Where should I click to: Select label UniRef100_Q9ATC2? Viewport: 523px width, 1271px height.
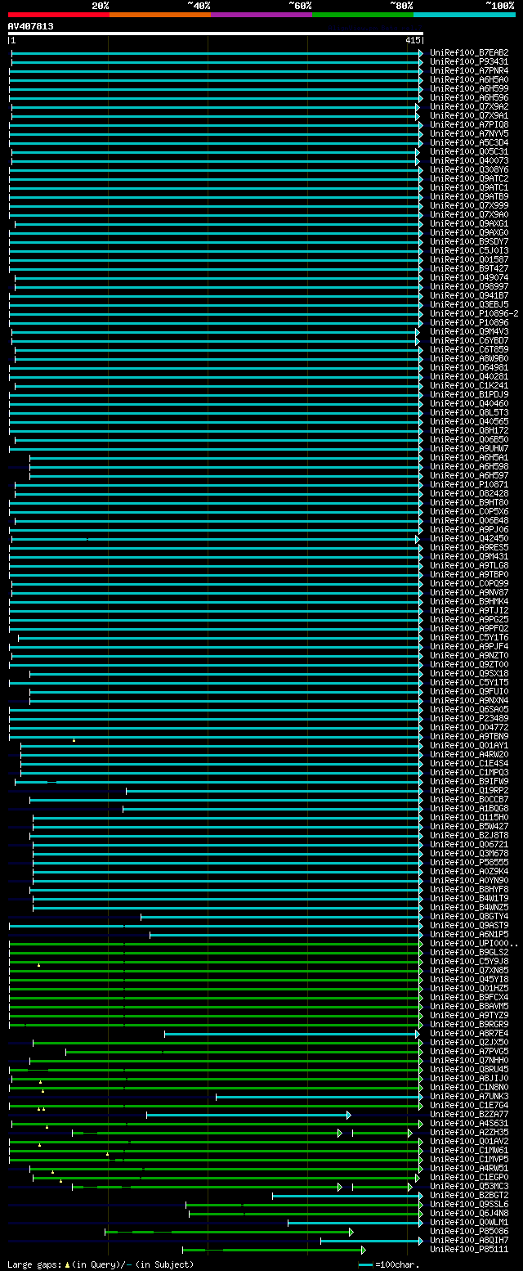[469, 178]
